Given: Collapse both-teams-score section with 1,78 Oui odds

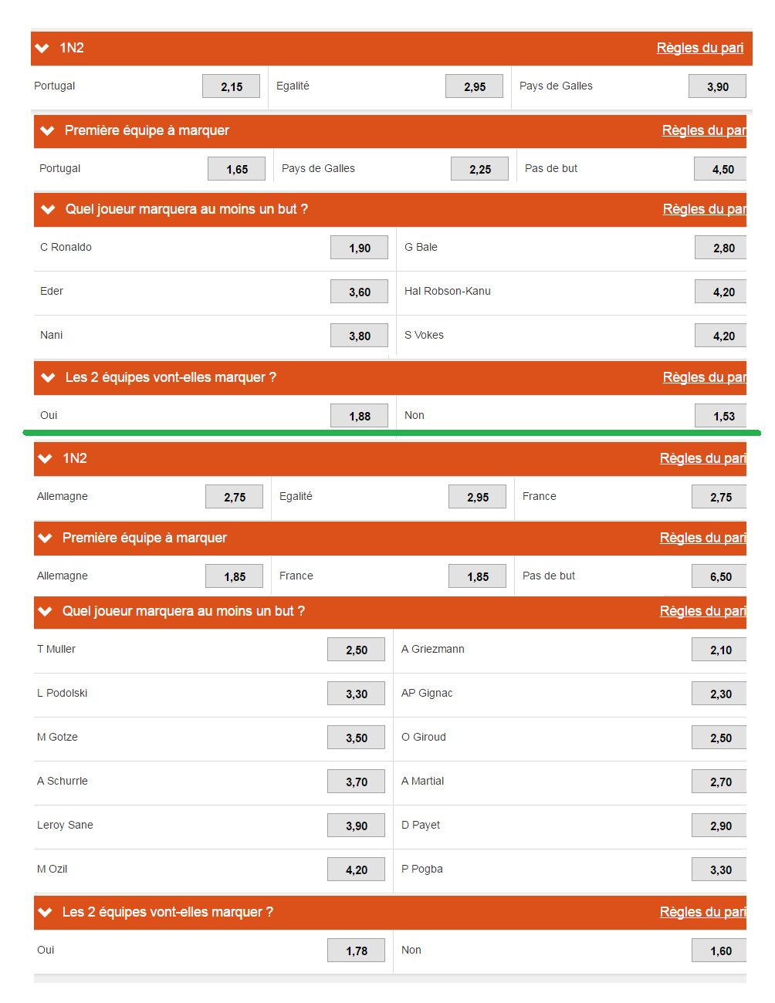Looking at the screenshot, I should (x=46, y=913).
